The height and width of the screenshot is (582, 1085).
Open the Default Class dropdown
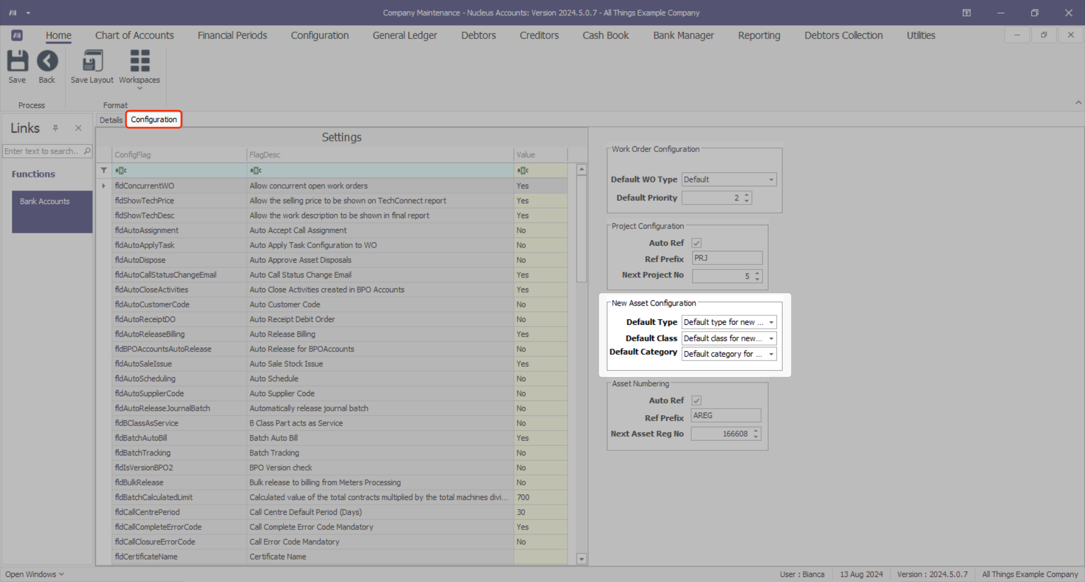click(771, 338)
